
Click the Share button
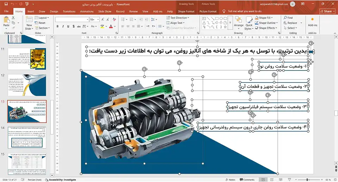click(327, 11)
